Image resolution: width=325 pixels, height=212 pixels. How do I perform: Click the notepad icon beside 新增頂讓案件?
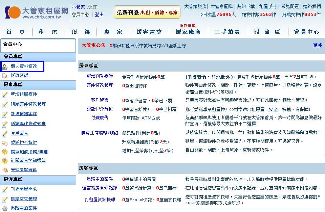[5, 114]
